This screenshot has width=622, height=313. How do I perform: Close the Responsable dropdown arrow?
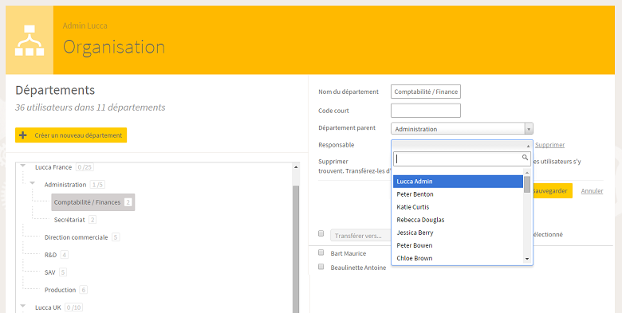point(528,146)
